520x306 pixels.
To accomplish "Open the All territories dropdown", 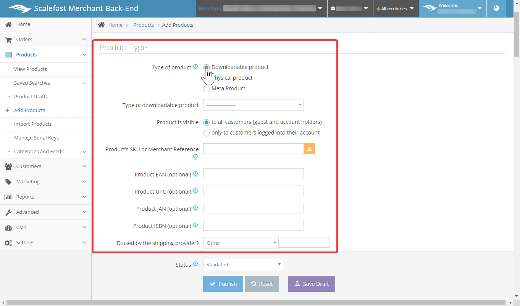I will coord(396,9).
